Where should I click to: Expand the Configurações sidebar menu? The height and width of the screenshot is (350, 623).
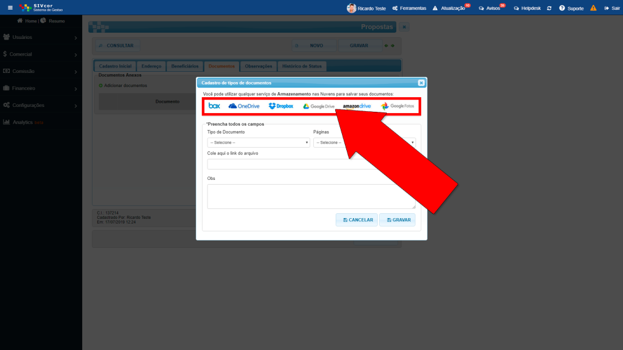(x=41, y=106)
